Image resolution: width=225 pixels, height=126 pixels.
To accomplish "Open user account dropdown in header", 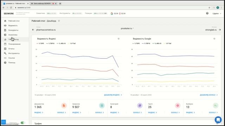I will tap(217, 13).
